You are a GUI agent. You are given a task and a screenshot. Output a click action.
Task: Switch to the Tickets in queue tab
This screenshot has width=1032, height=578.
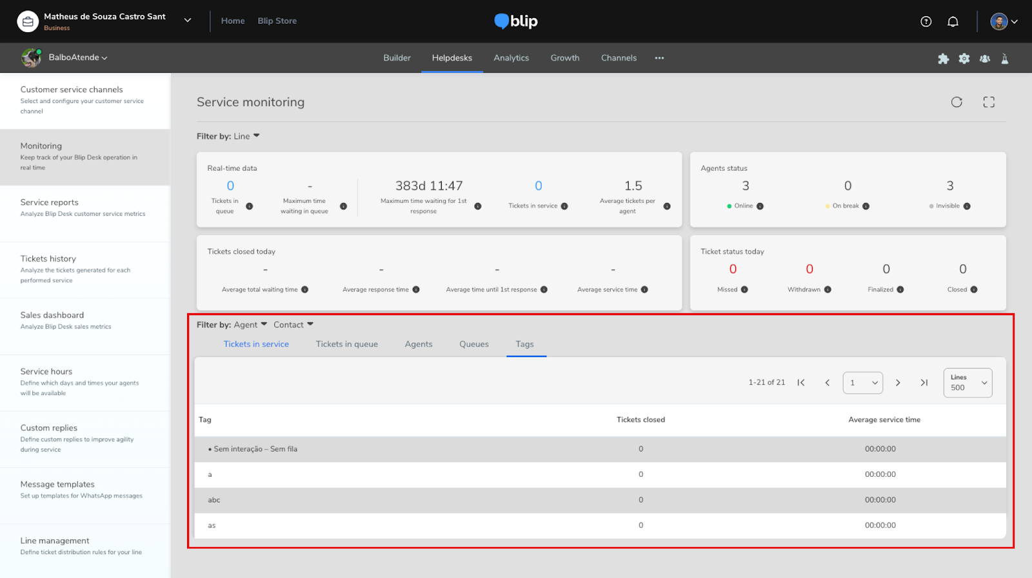[346, 344]
